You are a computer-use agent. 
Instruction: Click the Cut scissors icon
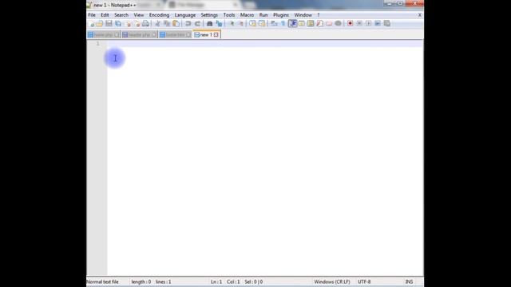tap(157, 23)
